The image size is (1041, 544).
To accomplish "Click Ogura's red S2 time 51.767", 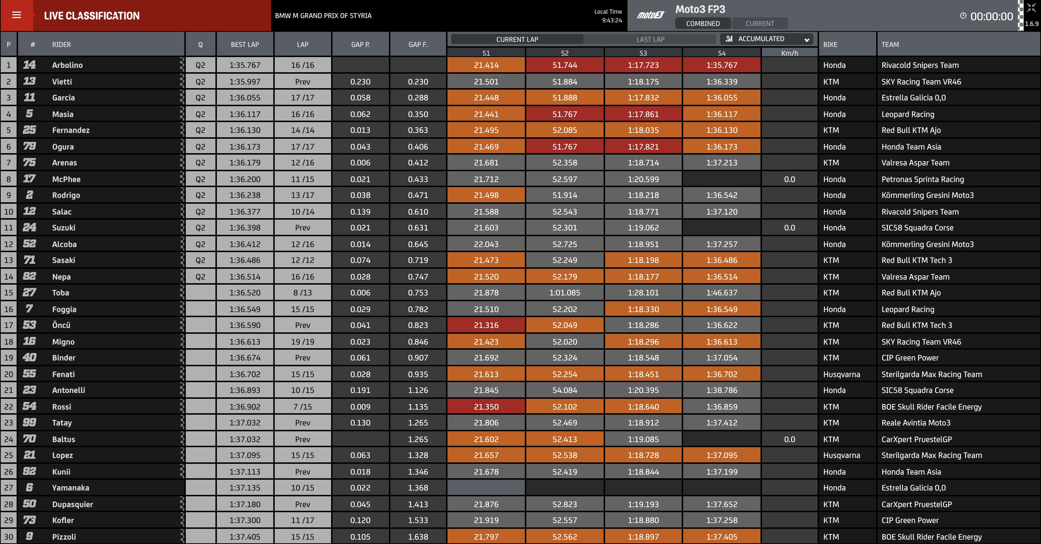I will click(x=565, y=147).
